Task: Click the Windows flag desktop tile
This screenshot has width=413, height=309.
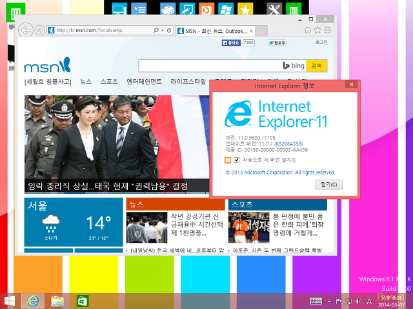Action: (226, 10)
